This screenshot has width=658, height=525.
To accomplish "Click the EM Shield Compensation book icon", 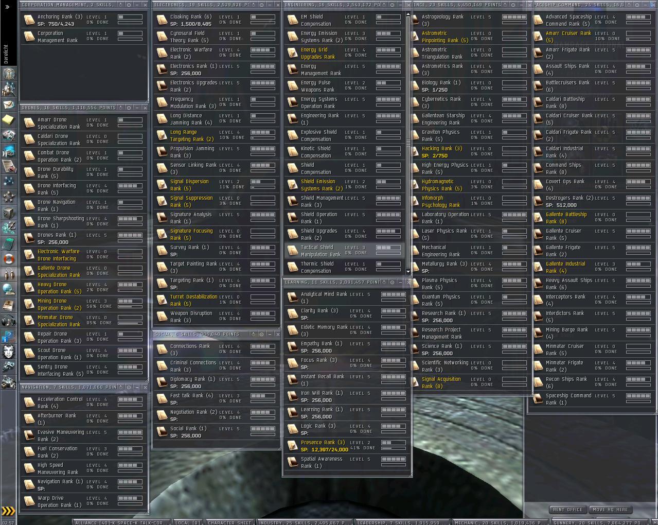I will coord(293,20).
